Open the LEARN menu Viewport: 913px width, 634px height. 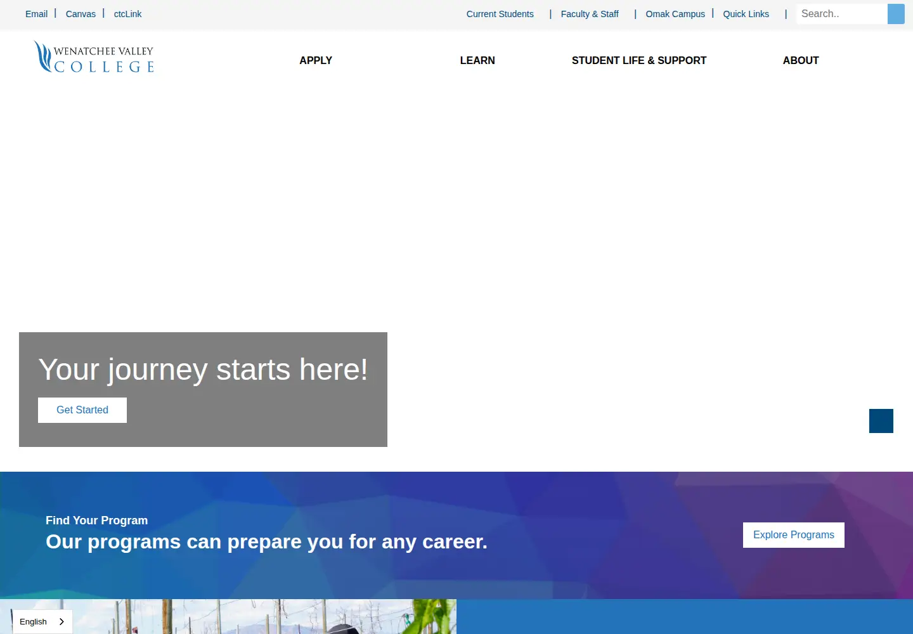(x=477, y=60)
